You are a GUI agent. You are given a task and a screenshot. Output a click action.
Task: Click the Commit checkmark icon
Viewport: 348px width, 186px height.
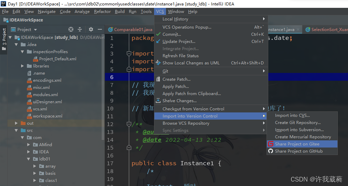click(x=158, y=34)
